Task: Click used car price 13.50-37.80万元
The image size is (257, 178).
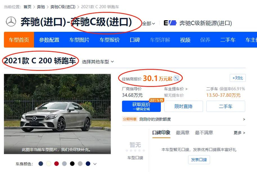Action: 223,95
